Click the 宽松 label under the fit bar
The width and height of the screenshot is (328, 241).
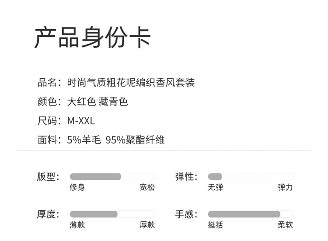coord(147,188)
